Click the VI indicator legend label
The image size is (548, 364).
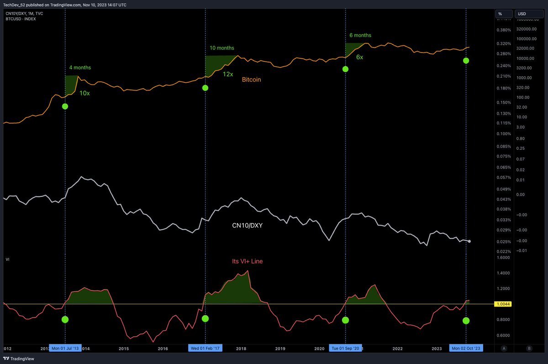point(7,259)
